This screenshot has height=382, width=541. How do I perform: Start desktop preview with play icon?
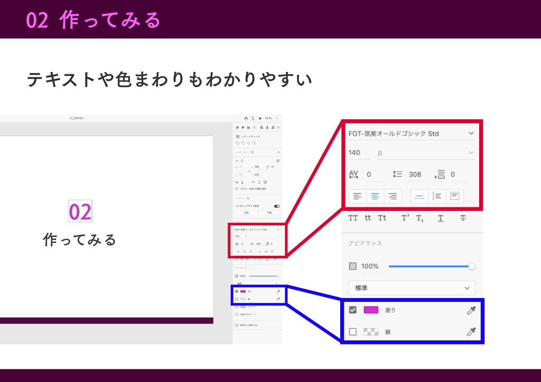click(x=260, y=118)
